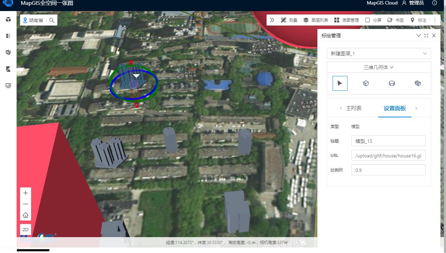Zoom out with the minus button

point(26,204)
